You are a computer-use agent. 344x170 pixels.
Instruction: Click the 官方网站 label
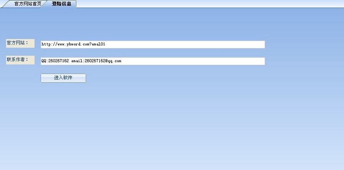[x=20, y=43]
